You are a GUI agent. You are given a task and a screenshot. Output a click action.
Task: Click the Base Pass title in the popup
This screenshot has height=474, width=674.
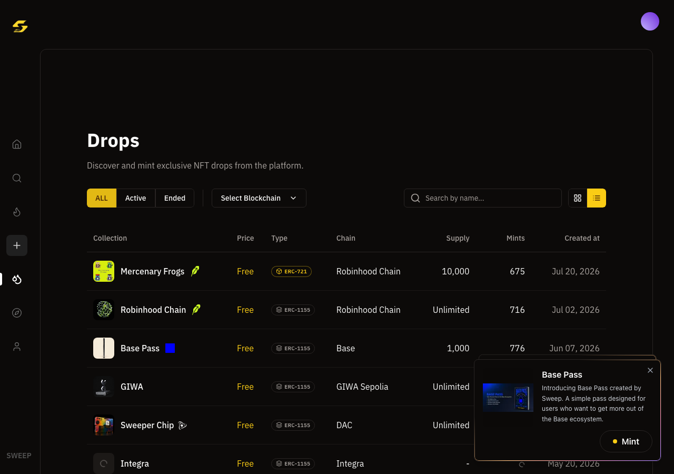coord(562,374)
